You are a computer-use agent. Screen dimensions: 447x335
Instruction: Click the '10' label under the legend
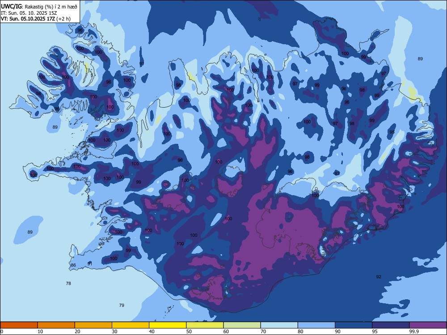coord(40,331)
